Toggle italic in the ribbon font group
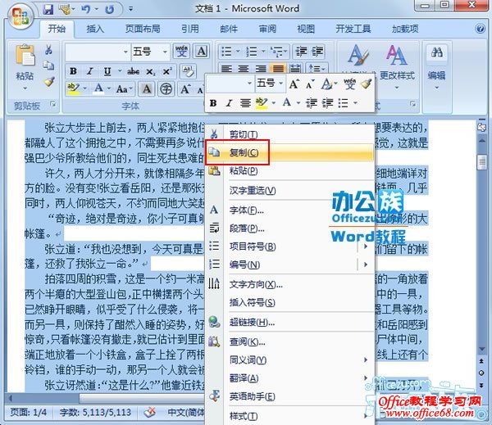Screen dimensions: 492x425 click(90, 71)
